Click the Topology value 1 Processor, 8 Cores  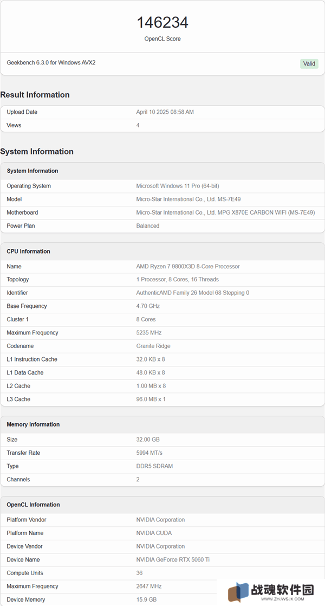[177, 280]
